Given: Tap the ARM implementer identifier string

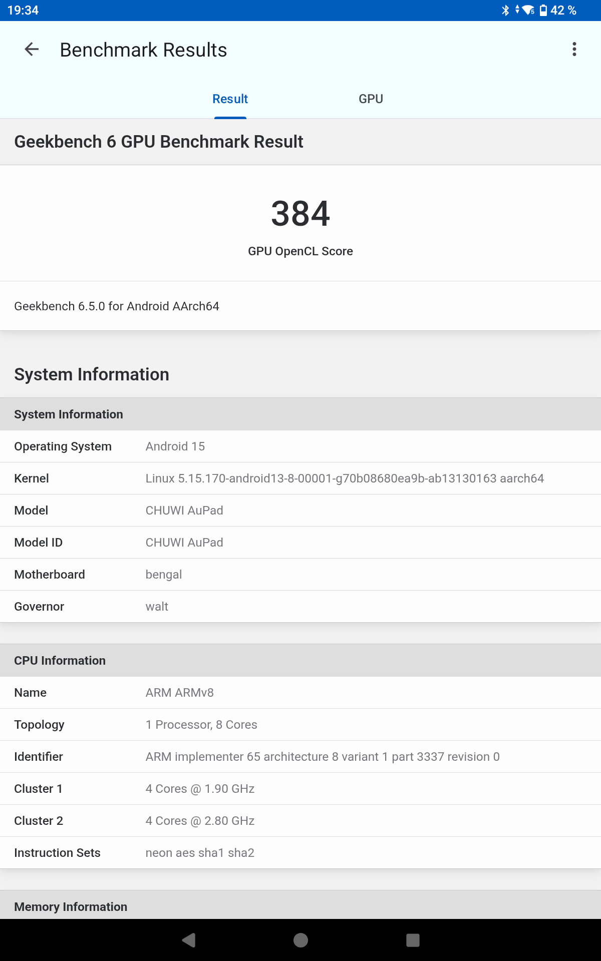Looking at the screenshot, I should (x=323, y=757).
